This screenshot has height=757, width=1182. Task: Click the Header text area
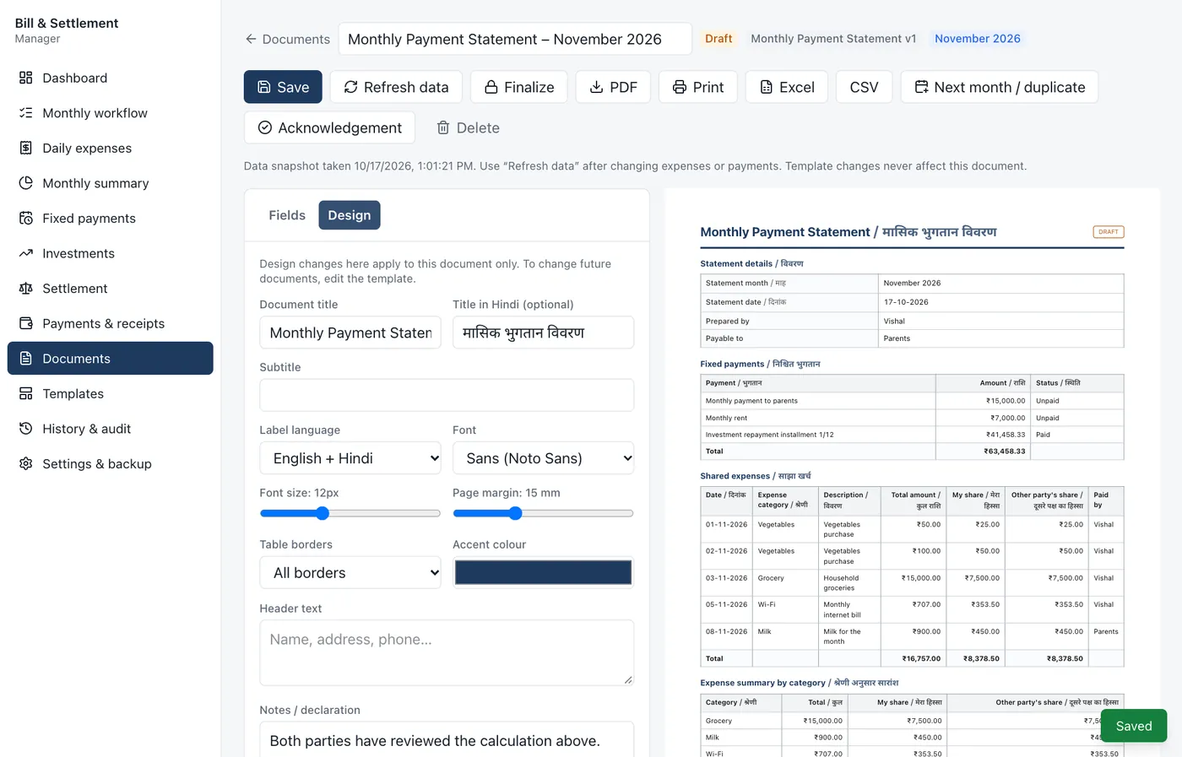click(447, 652)
